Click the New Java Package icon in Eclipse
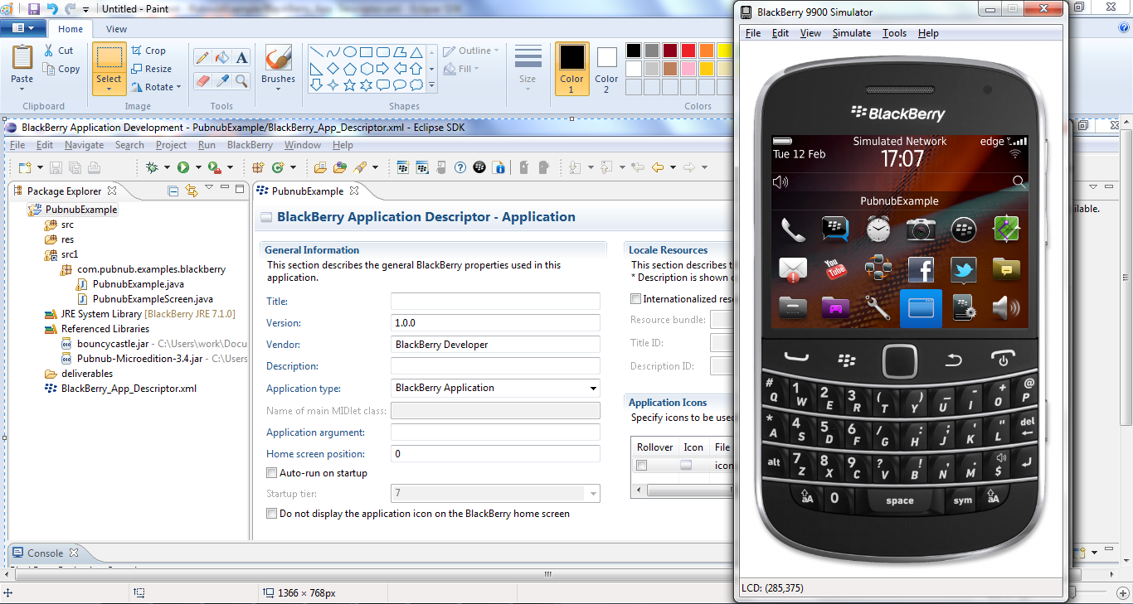The image size is (1133, 604). 258,167
